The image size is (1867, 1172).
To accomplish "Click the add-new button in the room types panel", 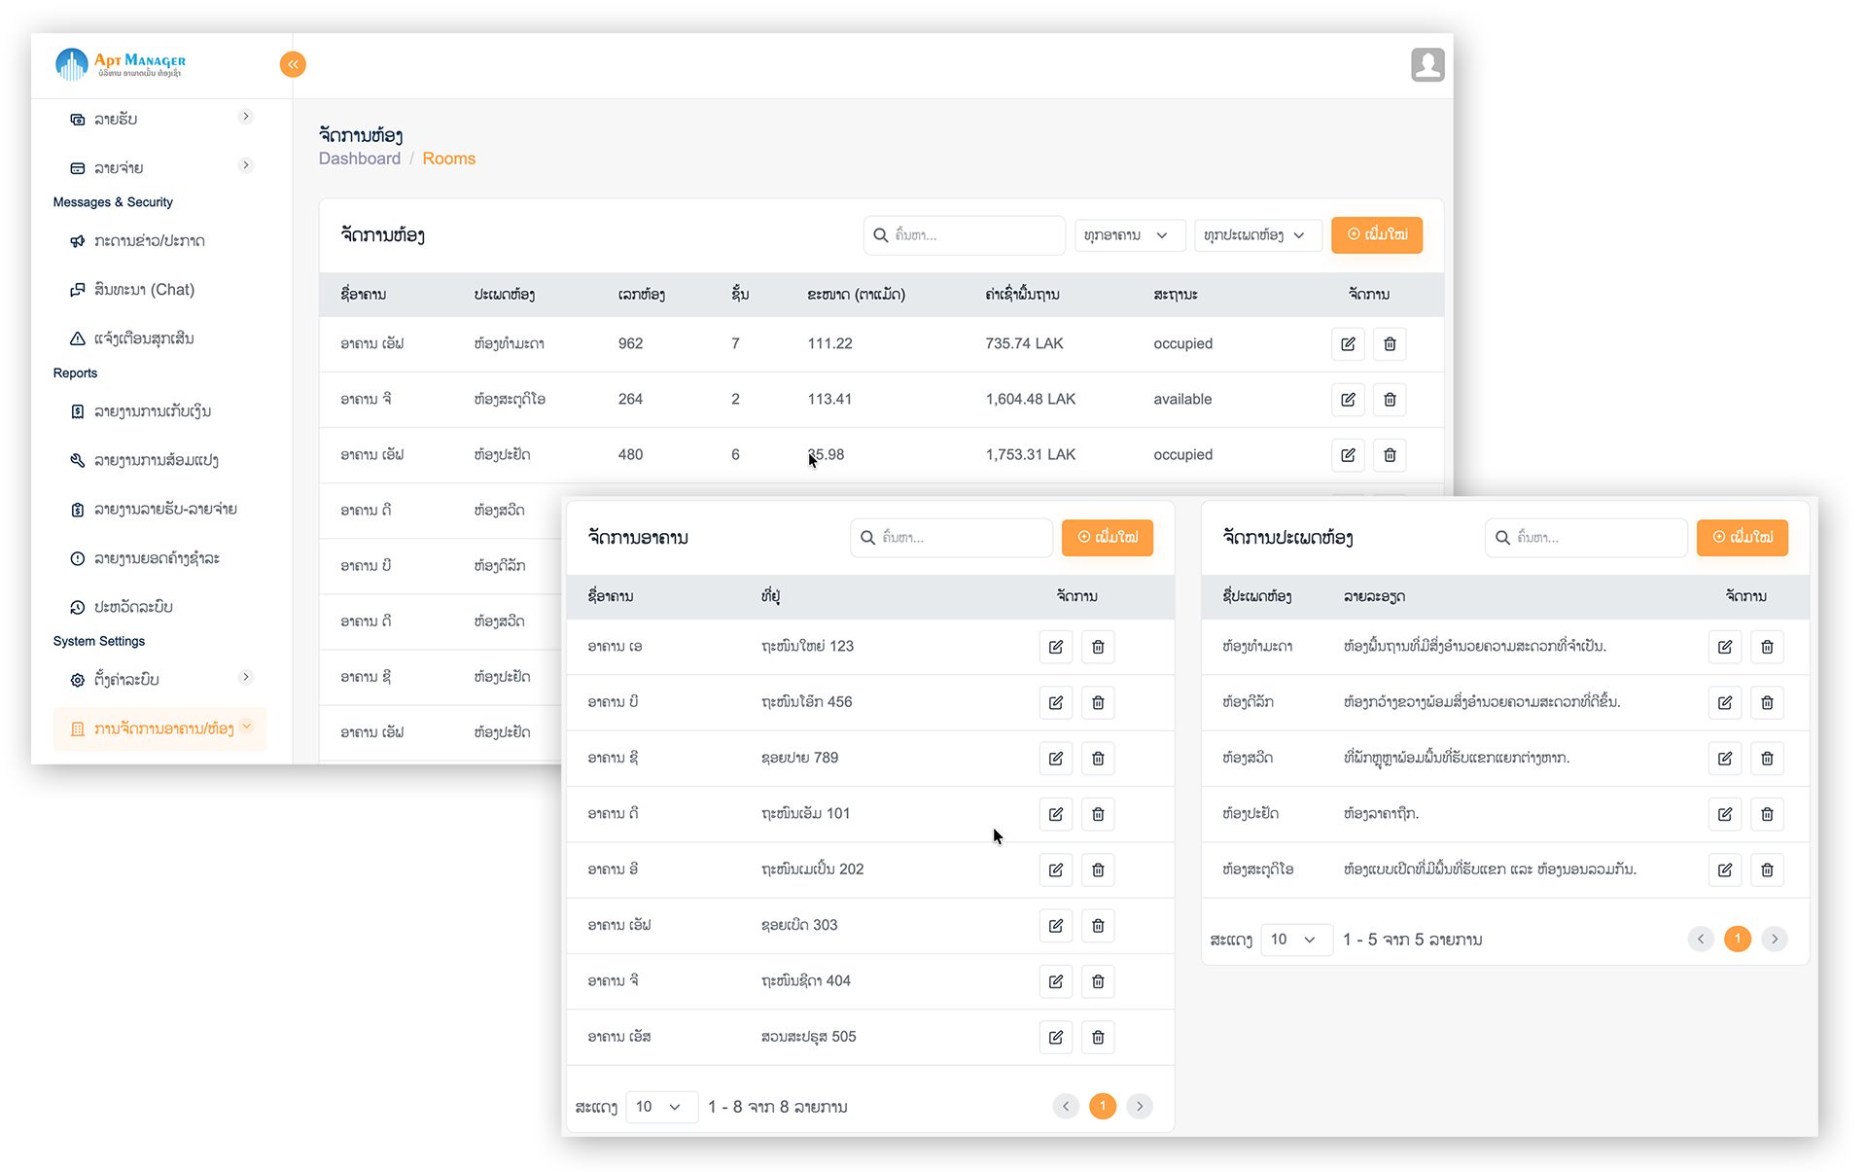I will [x=1742, y=537].
